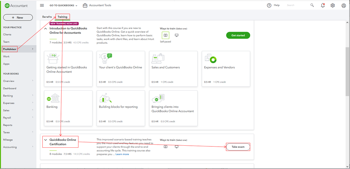Screen dimensions: 350x169
Task: Select webinar monitor option for Introduction course
Action: click(177, 35)
